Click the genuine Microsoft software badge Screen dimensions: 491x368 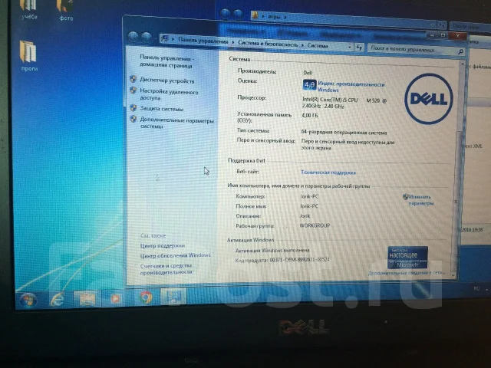coord(407,258)
